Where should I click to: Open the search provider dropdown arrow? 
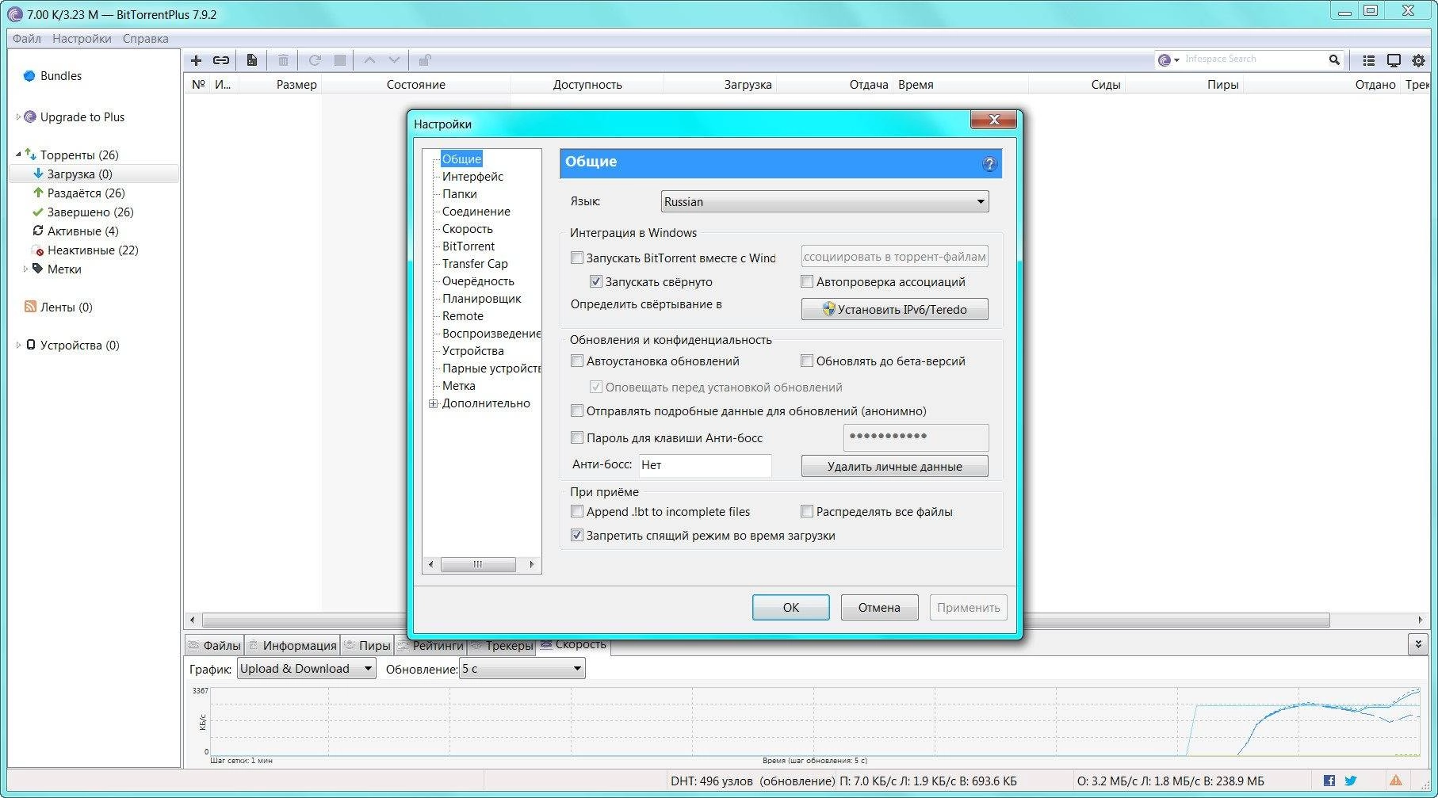click(1176, 60)
